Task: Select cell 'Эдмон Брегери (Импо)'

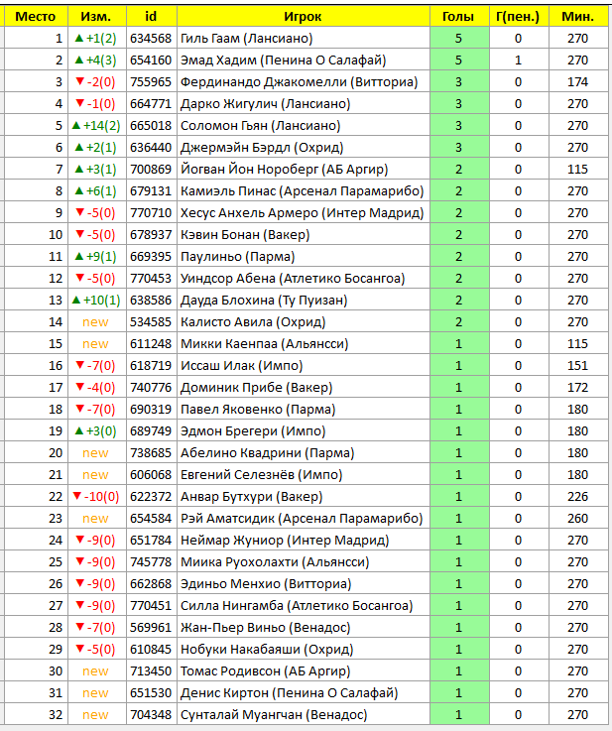Action: [x=303, y=431]
